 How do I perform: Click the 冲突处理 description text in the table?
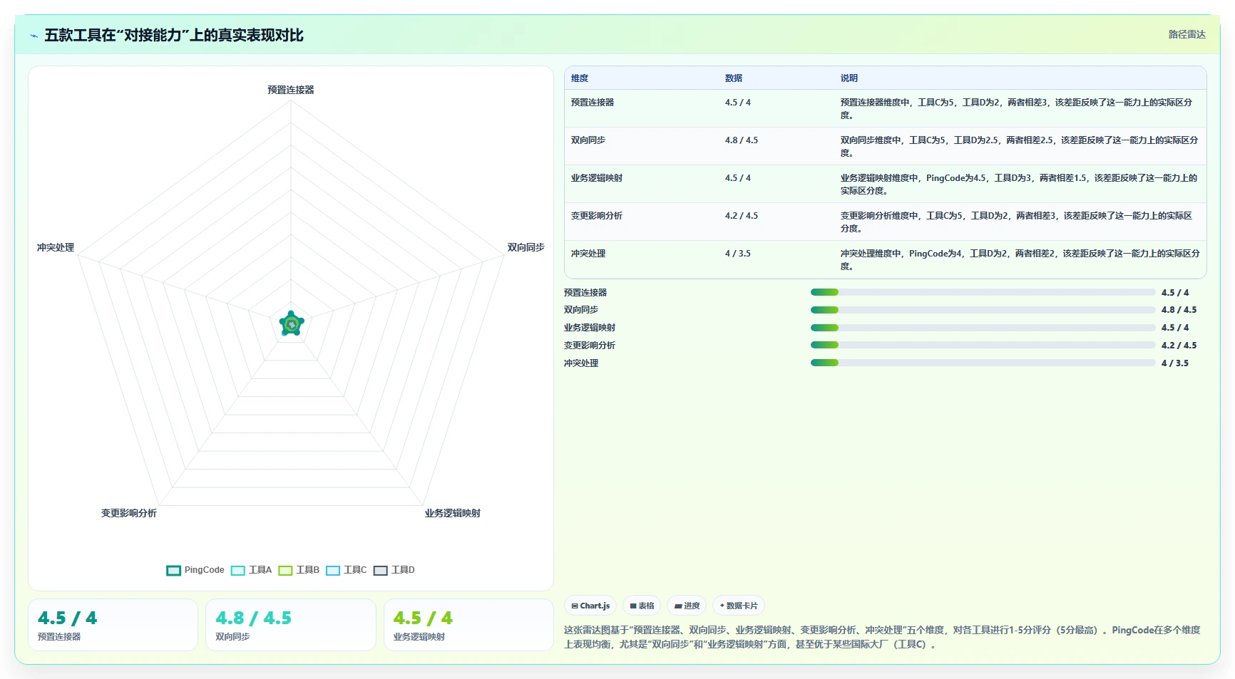click(x=1020, y=260)
